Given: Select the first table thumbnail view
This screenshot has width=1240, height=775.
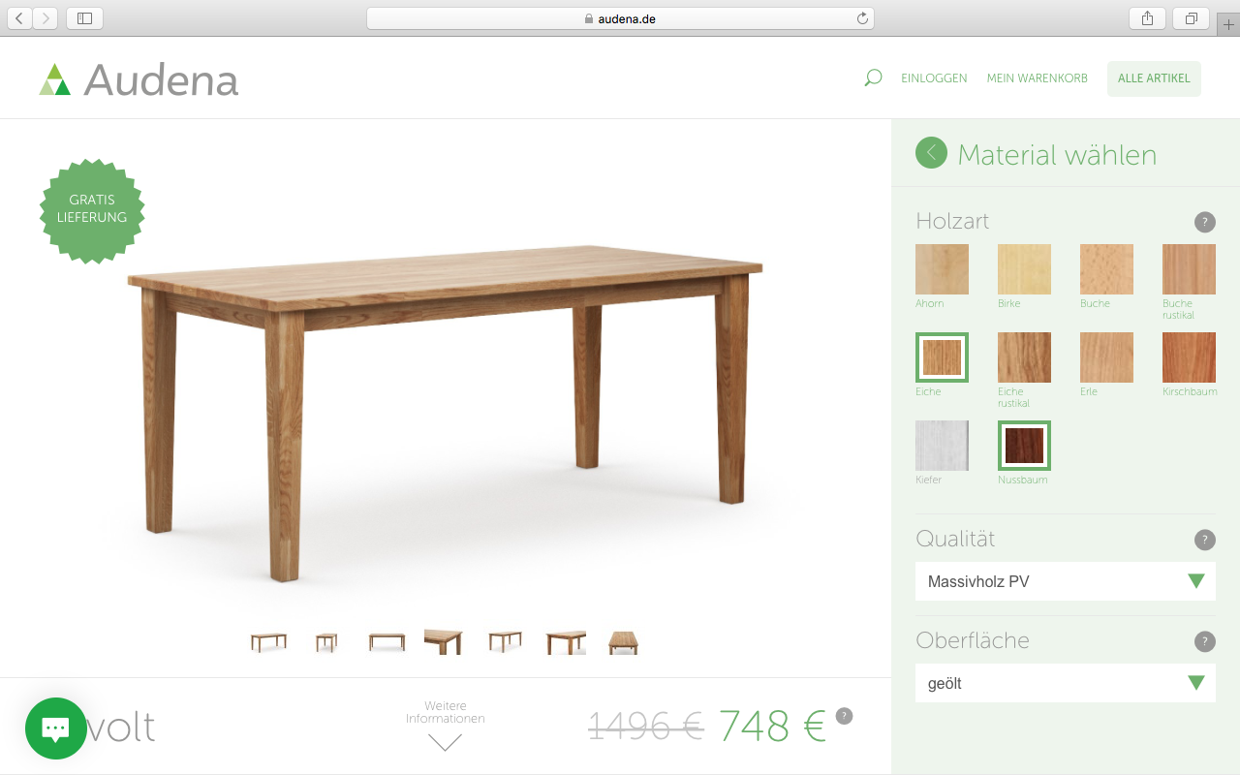Looking at the screenshot, I should pos(268,641).
